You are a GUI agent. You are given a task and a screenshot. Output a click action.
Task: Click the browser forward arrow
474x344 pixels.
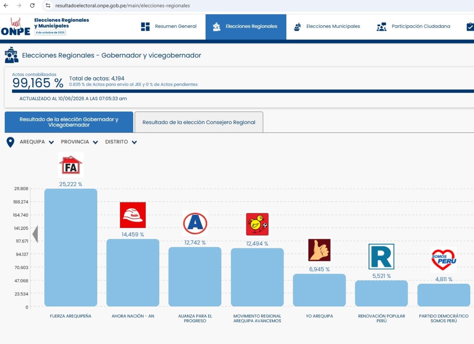19,6
